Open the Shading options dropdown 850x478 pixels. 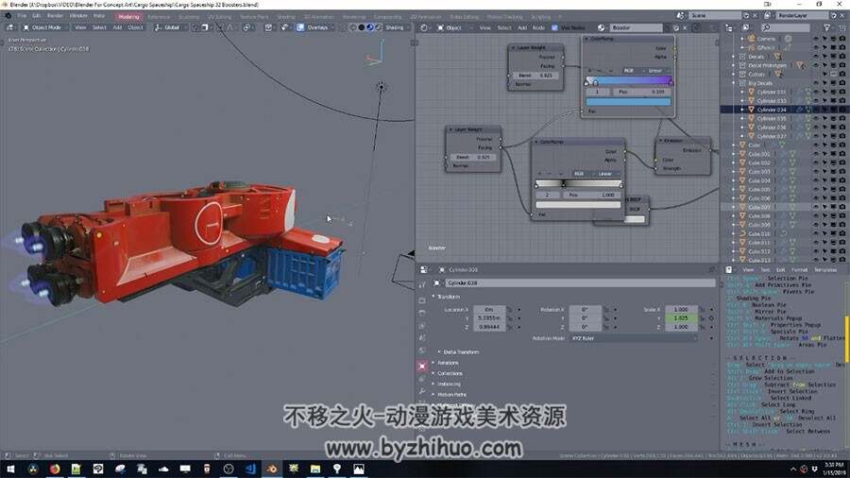pyautogui.click(x=397, y=27)
